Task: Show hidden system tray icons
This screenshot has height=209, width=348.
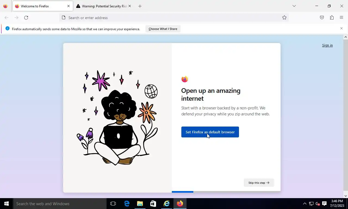Action: pyautogui.click(x=304, y=204)
